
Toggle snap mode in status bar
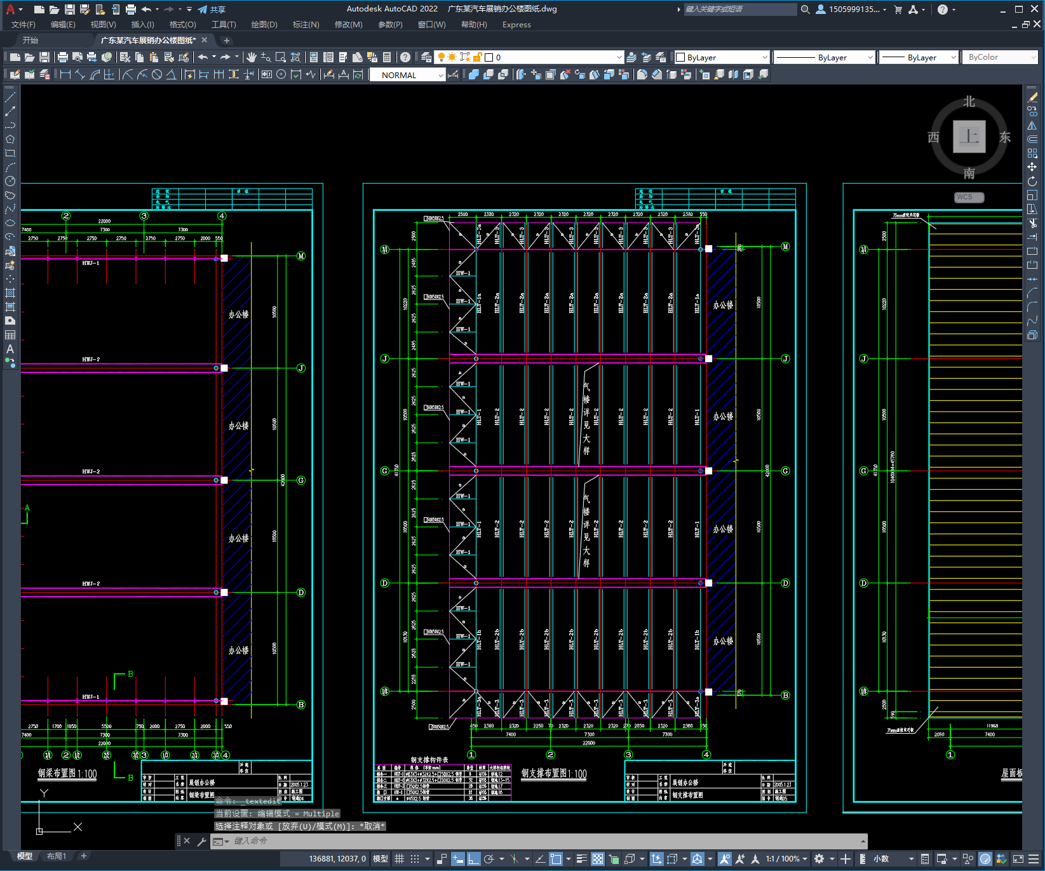click(415, 859)
